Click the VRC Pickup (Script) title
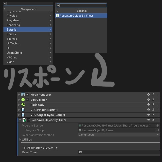162x162 pixels. click(44, 110)
